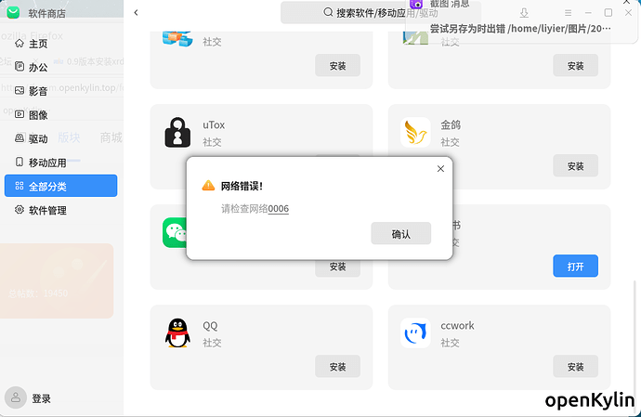Click the 安装 button on the top-left card
Image resolution: width=641 pixels, height=417 pixels.
337,65
